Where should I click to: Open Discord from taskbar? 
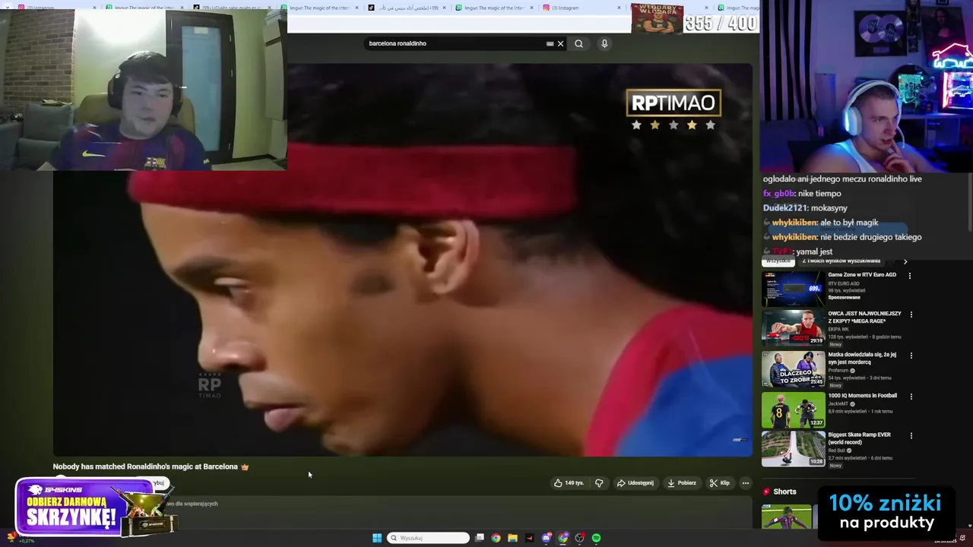546,538
